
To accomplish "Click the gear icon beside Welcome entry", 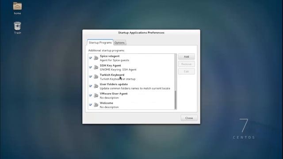I will 96,105.
